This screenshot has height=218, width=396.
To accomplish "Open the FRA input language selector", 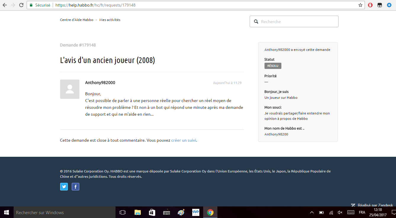I will (x=362, y=212).
